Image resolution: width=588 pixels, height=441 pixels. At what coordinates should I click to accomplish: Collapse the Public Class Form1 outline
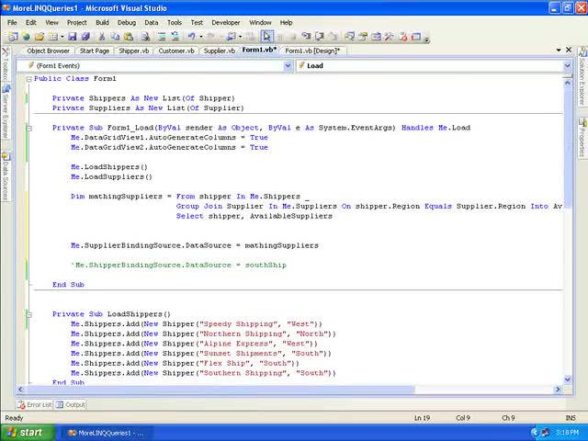click(28, 79)
